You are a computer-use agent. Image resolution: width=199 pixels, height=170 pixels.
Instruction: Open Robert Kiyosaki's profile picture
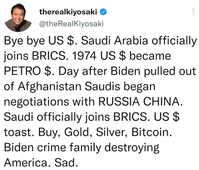pyautogui.click(x=18, y=18)
